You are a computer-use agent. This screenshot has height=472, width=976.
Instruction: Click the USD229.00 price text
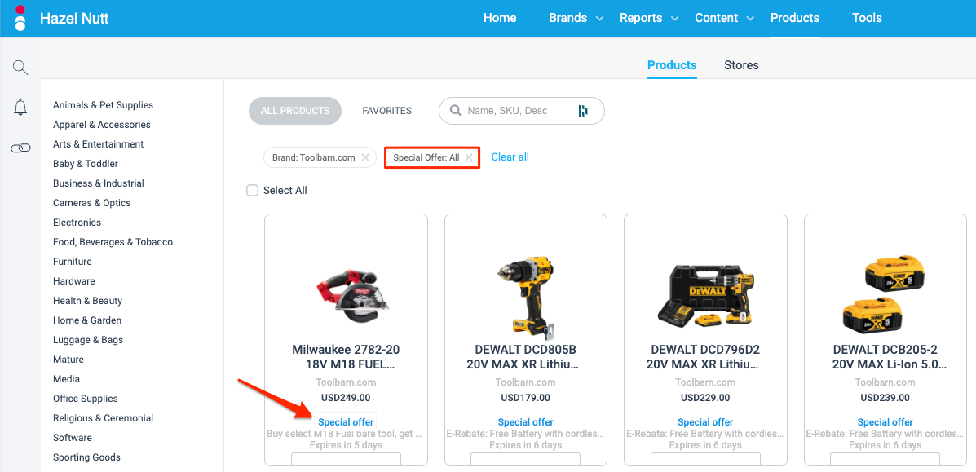click(705, 397)
